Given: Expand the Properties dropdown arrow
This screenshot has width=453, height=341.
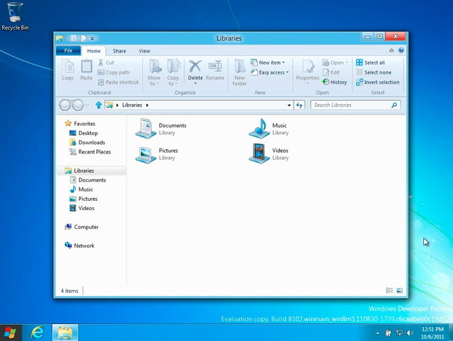Looking at the screenshot, I should [307, 83].
